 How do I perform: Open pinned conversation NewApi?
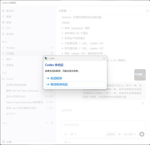click(28, 48)
